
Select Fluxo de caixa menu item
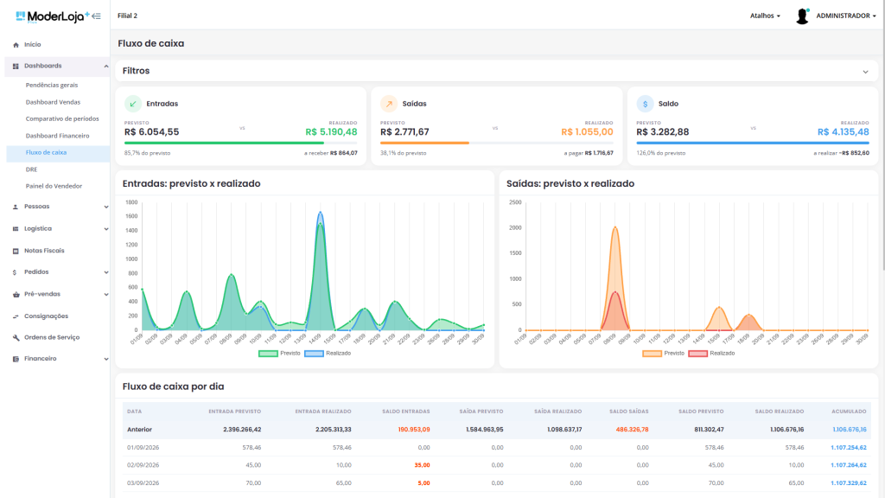[58, 152]
